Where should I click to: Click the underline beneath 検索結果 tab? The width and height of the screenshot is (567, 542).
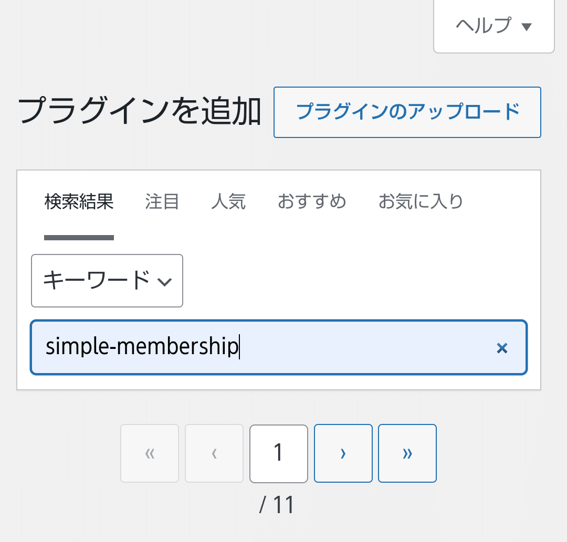pyautogui.click(x=79, y=237)
